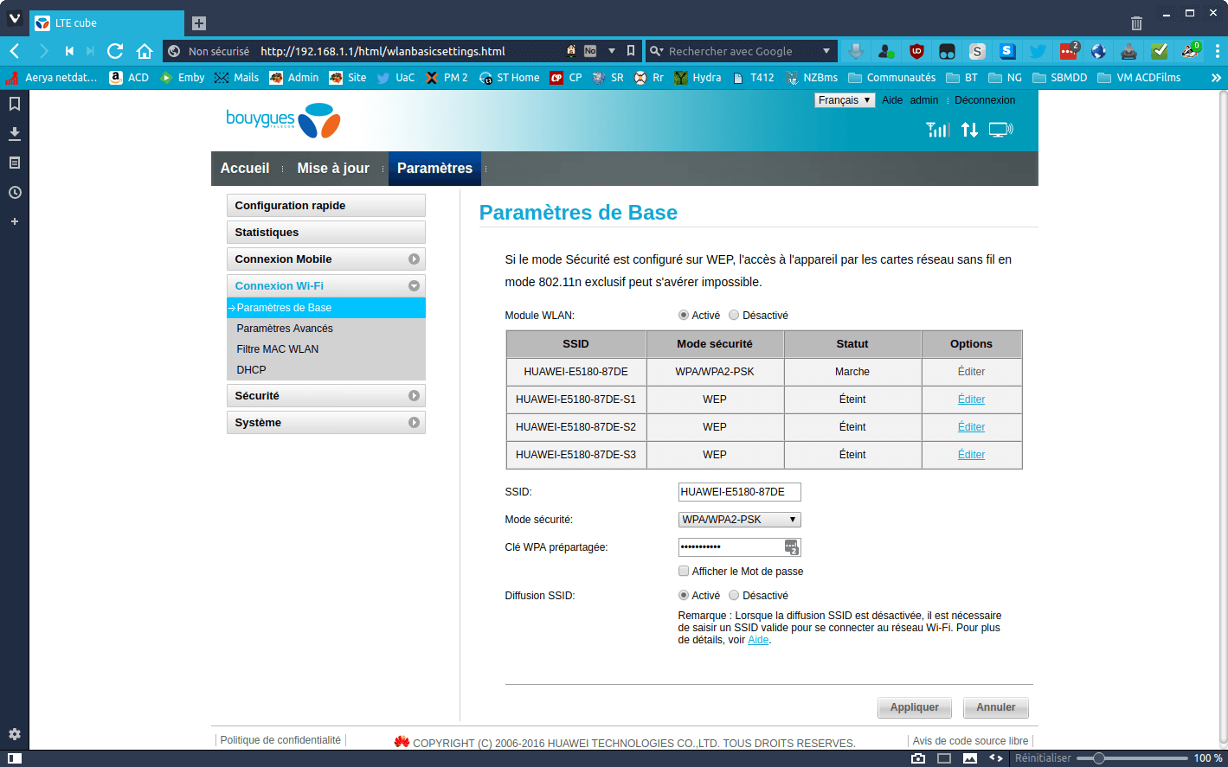Expand the Connexion Mobile section

[326, 259]
